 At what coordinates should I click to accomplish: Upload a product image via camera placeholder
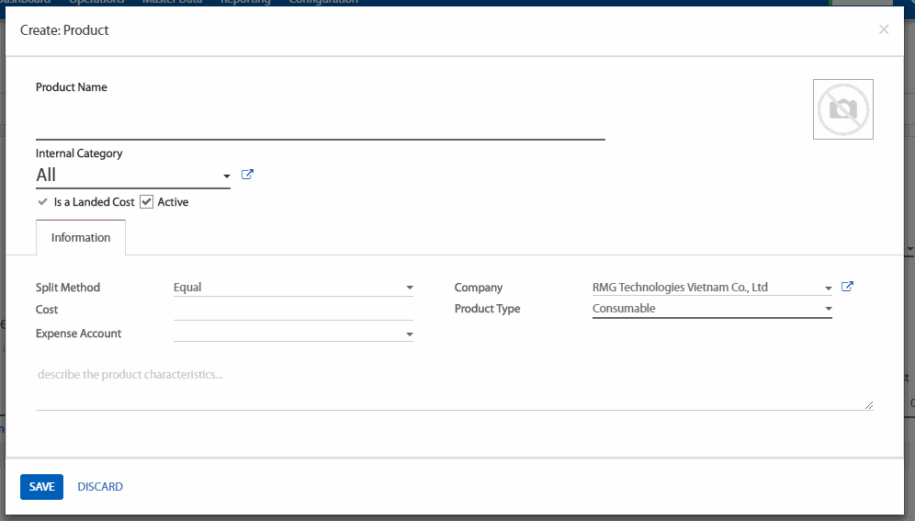pyautogui.click(x=842, y=109)
